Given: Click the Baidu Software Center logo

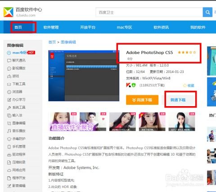Looking at the screenshot, I should (9, 12).
